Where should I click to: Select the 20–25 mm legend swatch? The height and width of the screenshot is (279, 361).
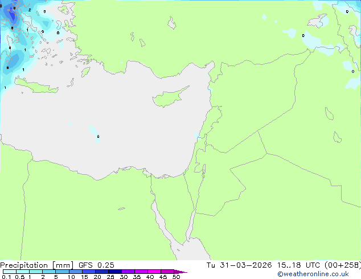coord(102,272)
